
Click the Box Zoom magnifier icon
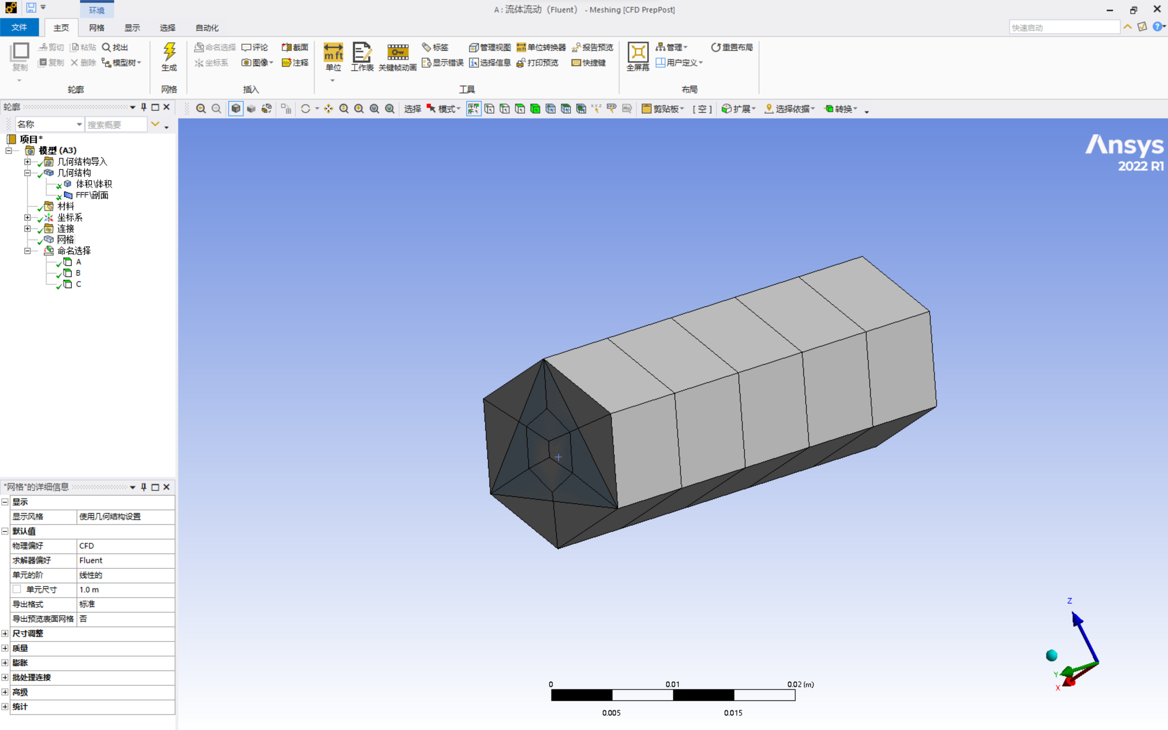(x=359, y=109)
